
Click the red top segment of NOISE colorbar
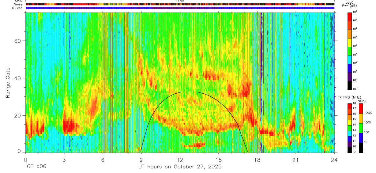coord(361,109)
